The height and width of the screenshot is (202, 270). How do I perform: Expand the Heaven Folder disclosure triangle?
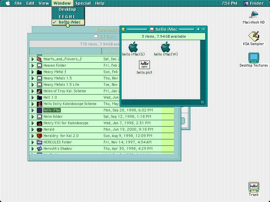tap(32, 65)
